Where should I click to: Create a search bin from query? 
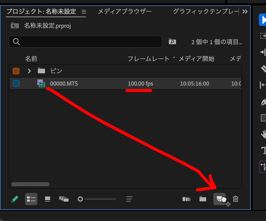pos(172,42)
